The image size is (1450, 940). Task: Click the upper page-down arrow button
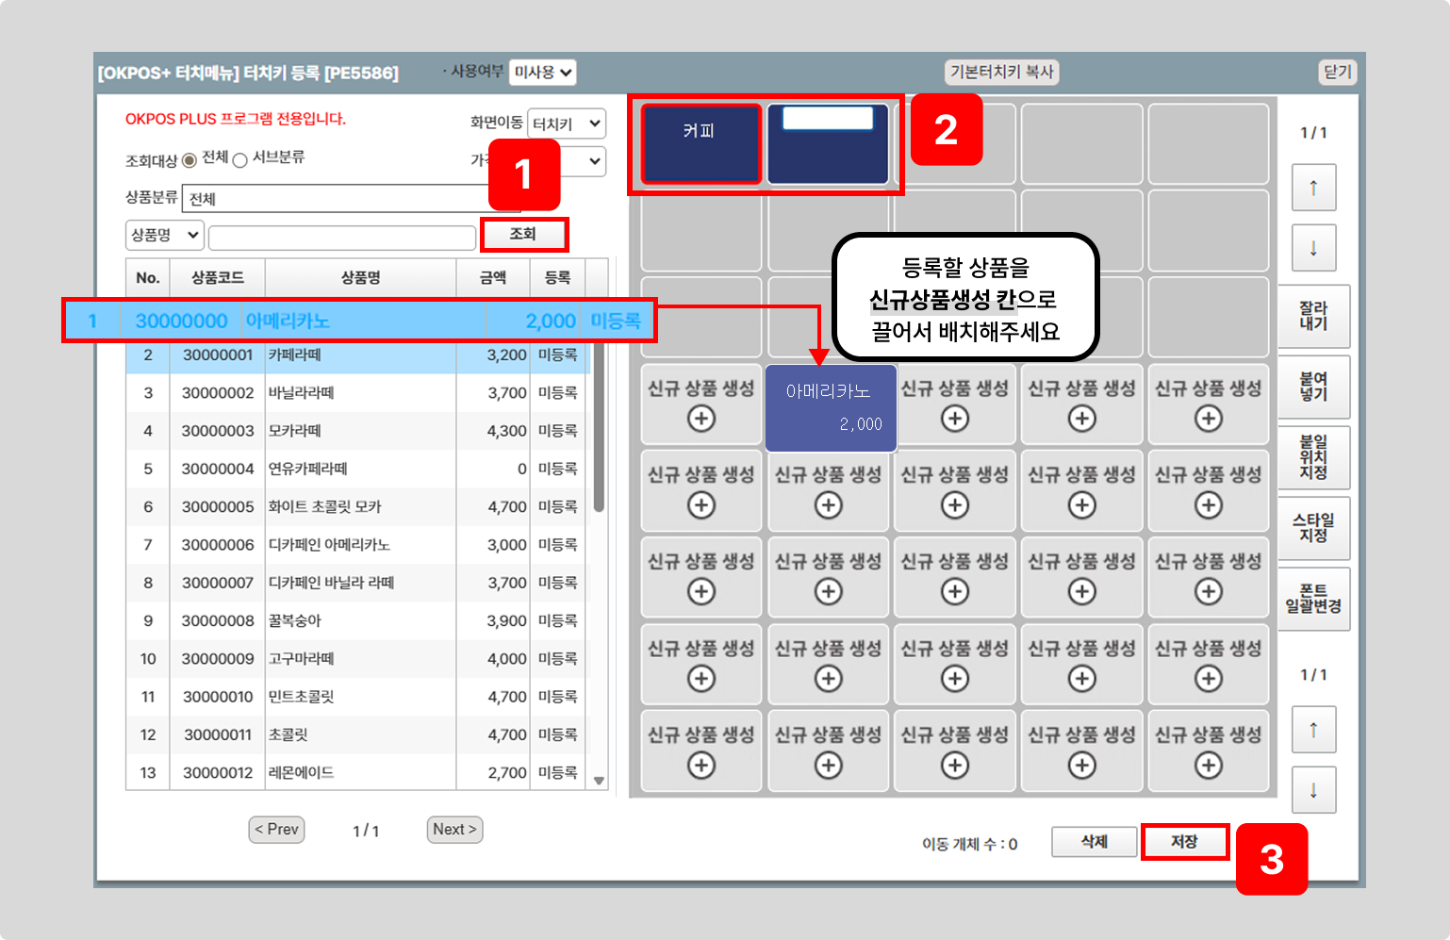[x=1313, y=249]
